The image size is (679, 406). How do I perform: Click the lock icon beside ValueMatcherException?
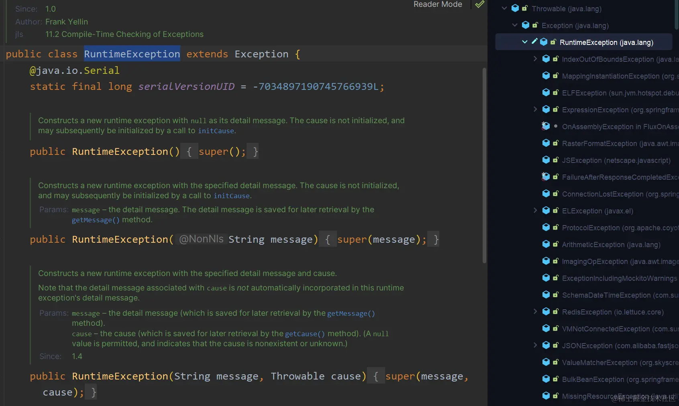coord(556,362)
